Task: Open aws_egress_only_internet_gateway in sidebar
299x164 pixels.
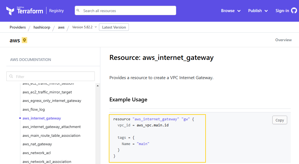Action: point(52,101)
